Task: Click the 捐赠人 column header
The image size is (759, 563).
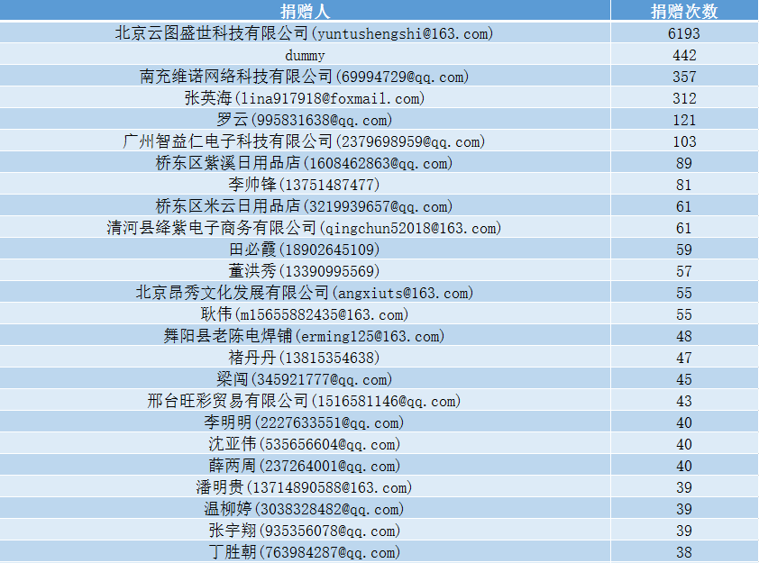Action: click(305, 11)
